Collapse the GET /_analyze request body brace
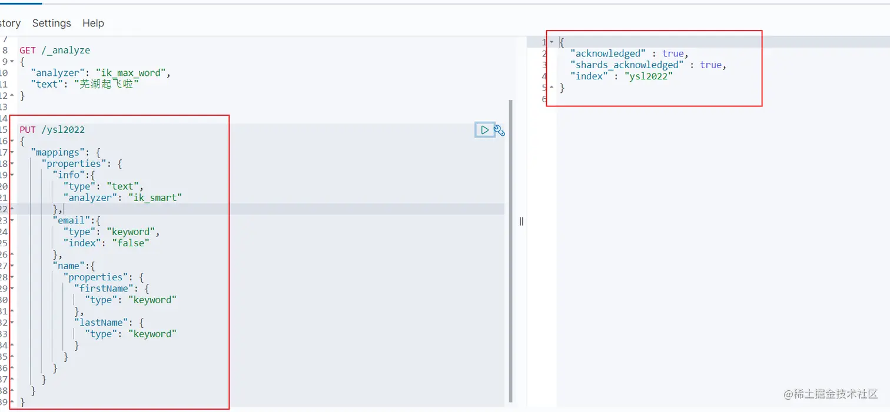This screenshot has height=412, width=890. (12, 62)
